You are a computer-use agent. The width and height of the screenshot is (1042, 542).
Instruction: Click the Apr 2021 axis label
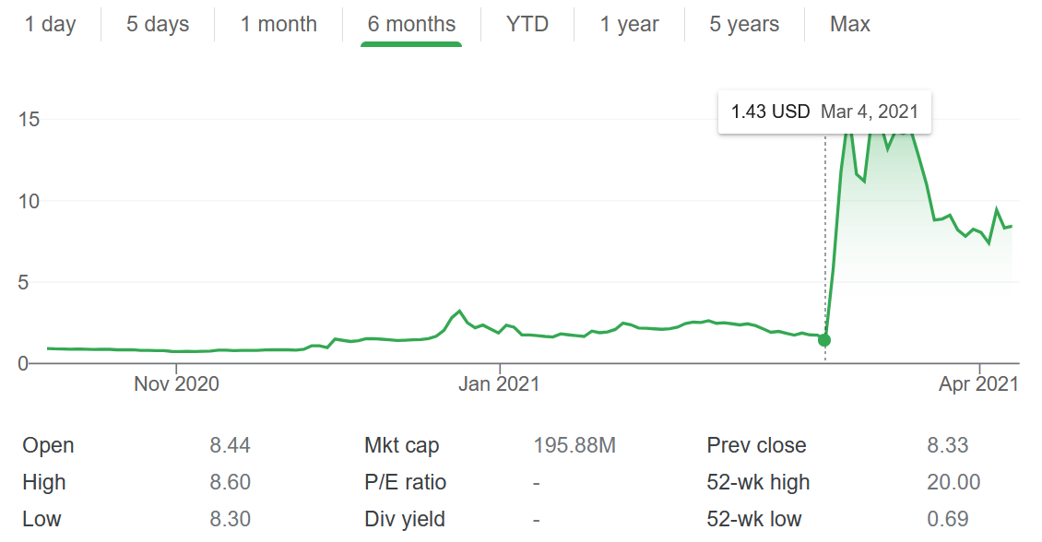click(977, 383)
